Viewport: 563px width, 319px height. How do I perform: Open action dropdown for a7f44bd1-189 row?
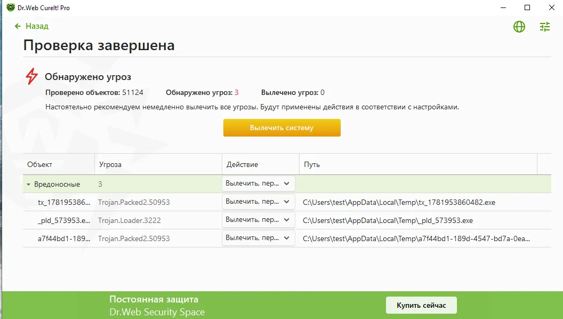258,238
